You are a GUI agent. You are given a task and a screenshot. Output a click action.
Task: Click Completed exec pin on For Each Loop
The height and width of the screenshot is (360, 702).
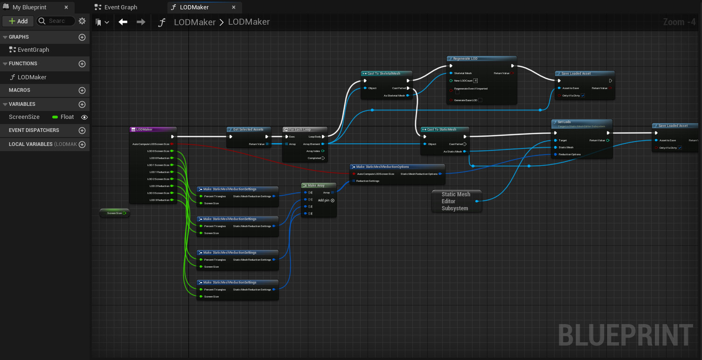323,158
